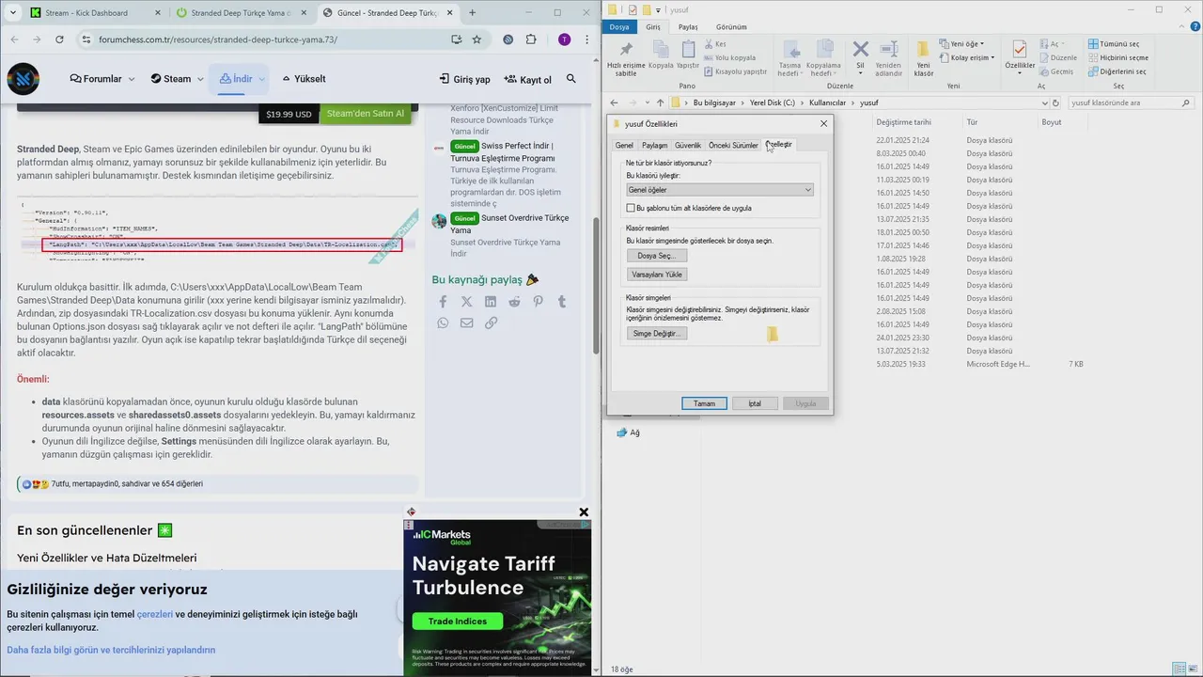1203x677 pixels.
Task: Open the Giriş yap login link
Action: tap(465, 79)
